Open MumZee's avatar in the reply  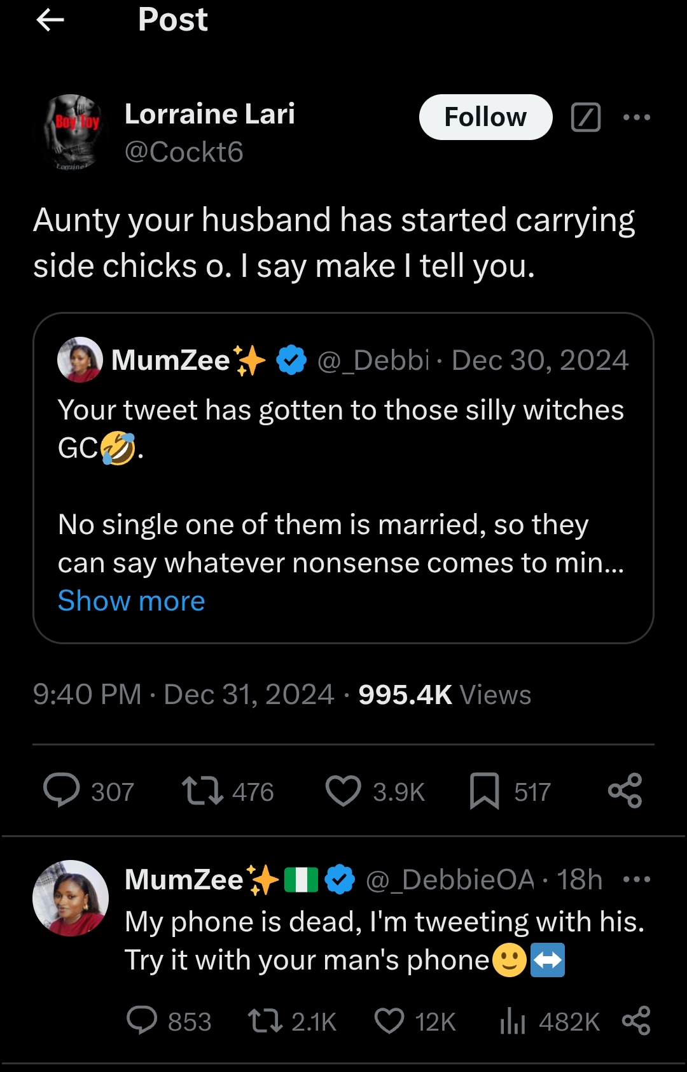tap(71, 898)
